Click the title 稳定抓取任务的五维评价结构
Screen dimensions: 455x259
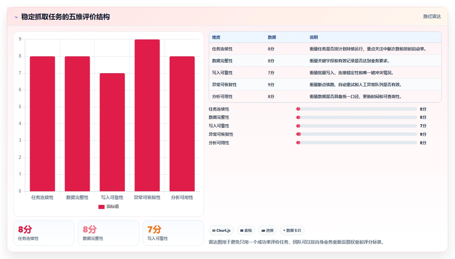click(x=65, y=17)
